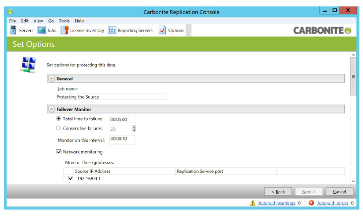Screen dimensions: 363x216
Task: Click the protection job icon beside Set options
Action: coord(28,65)
